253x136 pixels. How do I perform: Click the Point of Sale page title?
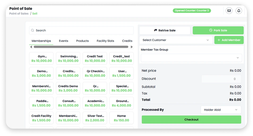pos(21,8)
